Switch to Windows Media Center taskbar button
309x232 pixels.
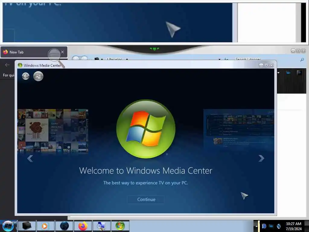pos(120,226)
